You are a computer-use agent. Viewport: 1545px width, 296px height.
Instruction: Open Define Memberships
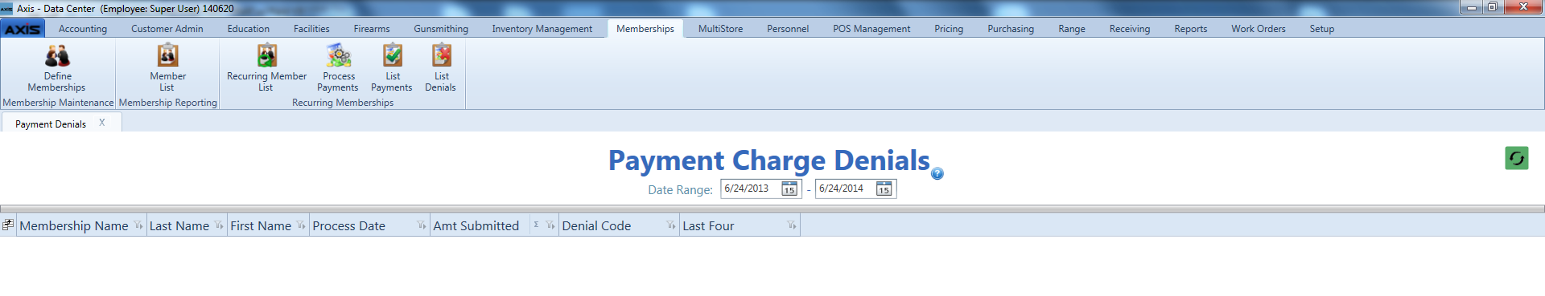coord(56,68)
